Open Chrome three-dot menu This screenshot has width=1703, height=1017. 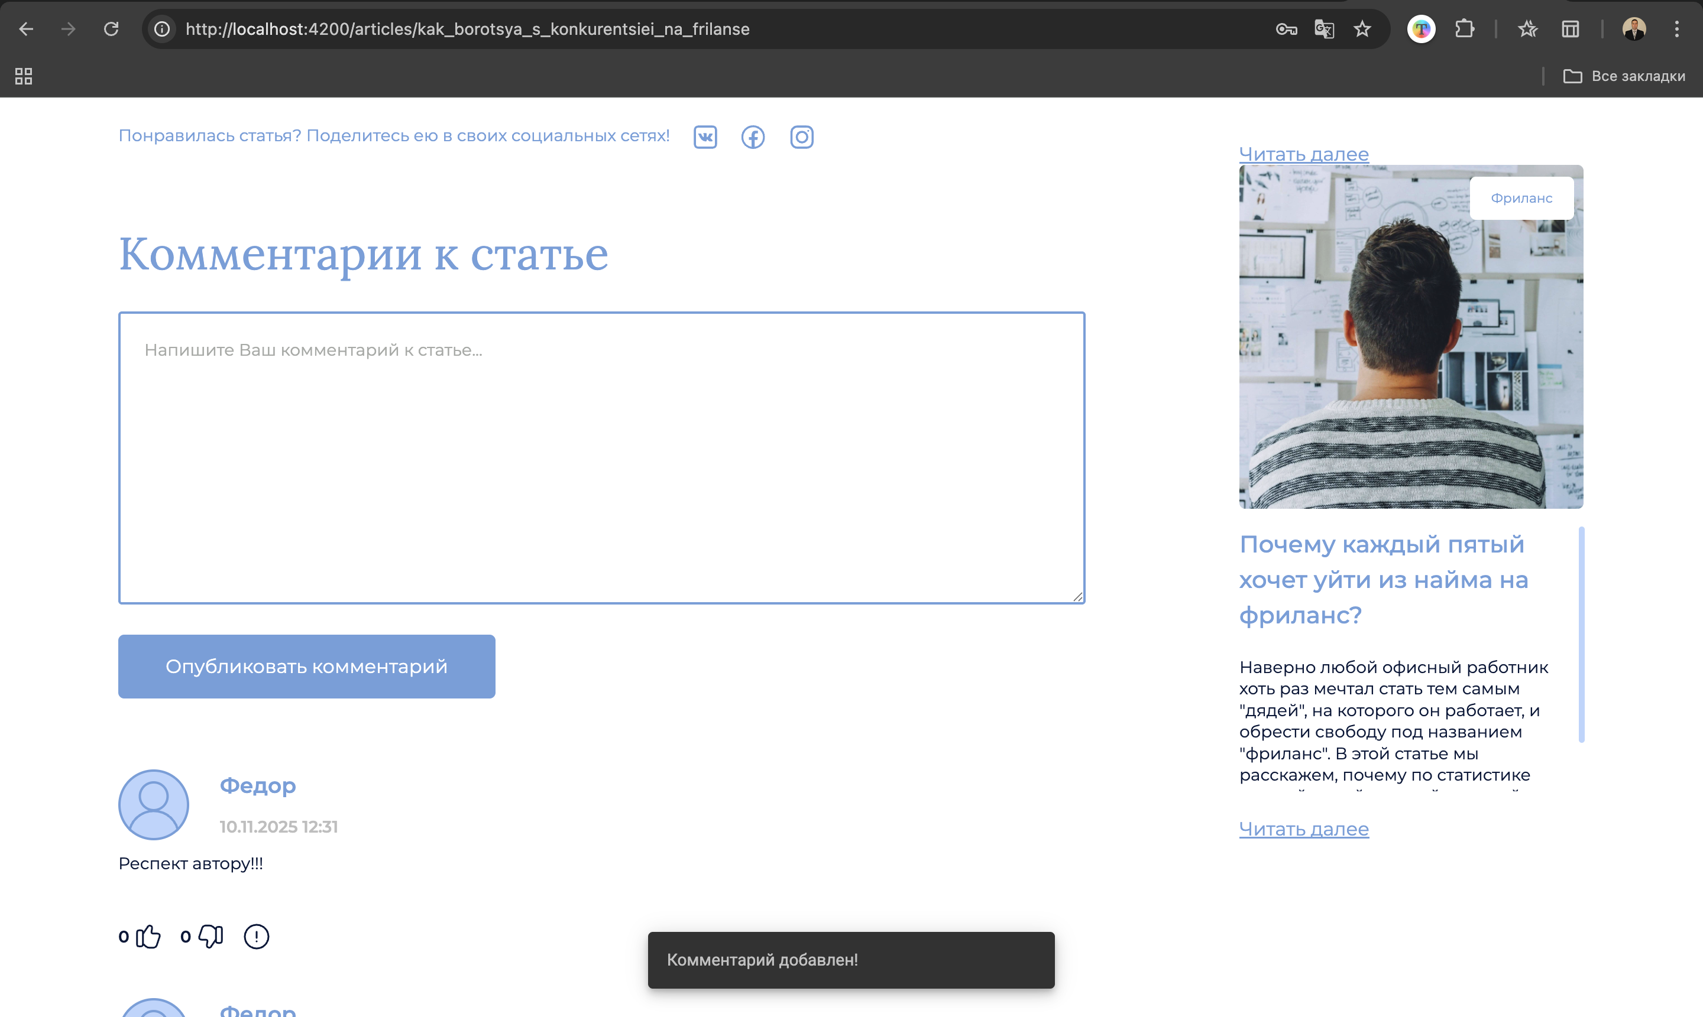pos(1677,29)
